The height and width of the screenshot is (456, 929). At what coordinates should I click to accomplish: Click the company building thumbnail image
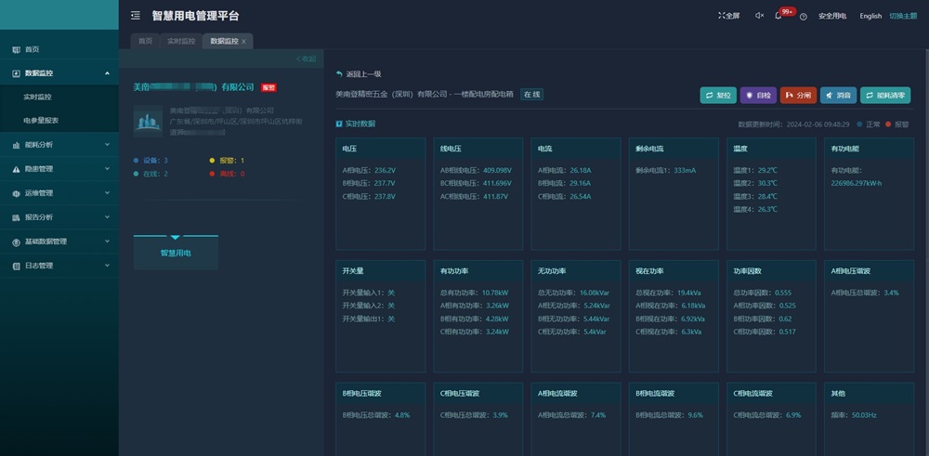coord(148,122)
